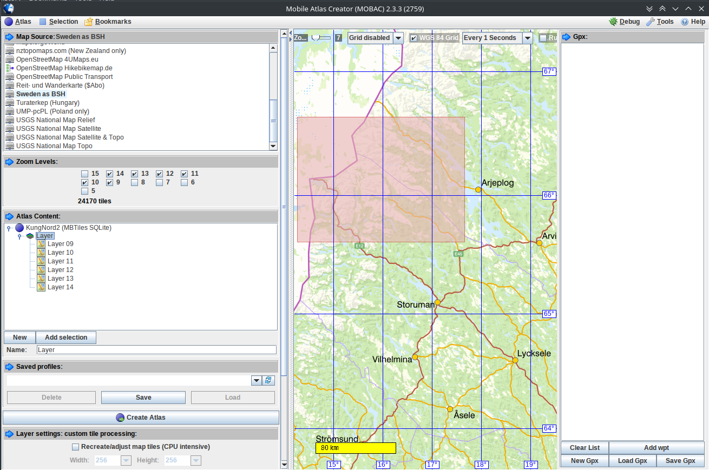Open the Grid disabled dropdown
This screenshot has height=470, width=709.
point(398,38)
